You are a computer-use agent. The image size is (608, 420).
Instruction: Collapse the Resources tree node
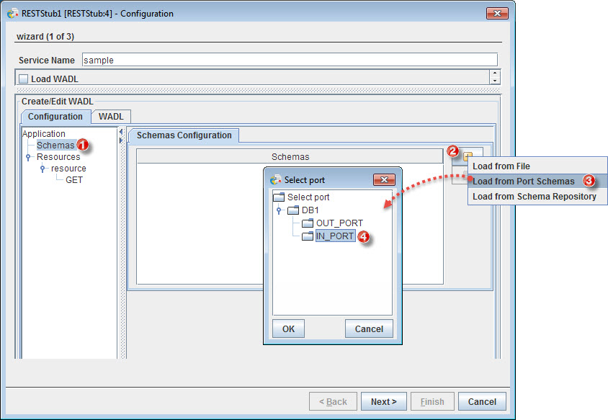pyautogui.click(x=29, y=157)
